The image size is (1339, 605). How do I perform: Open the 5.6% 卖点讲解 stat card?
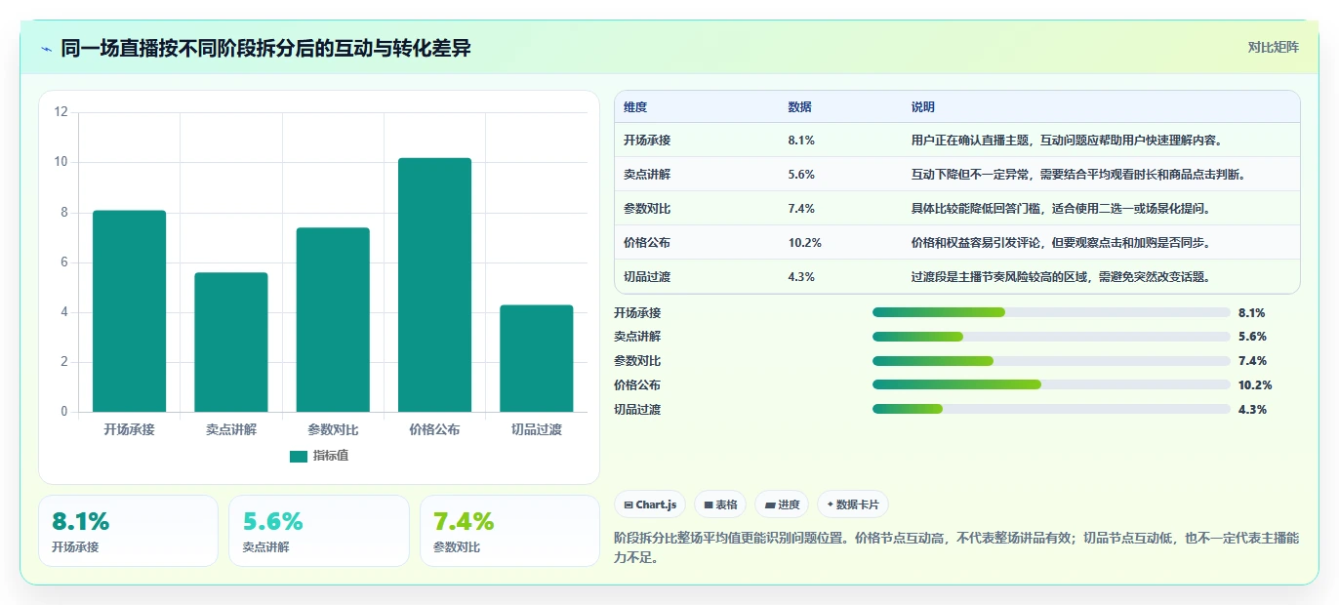coord(319,531)
